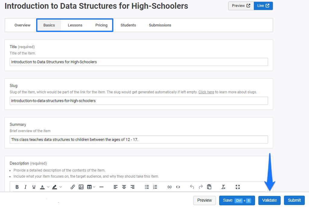Toggle fullscreen editor mode

(238, 187)
